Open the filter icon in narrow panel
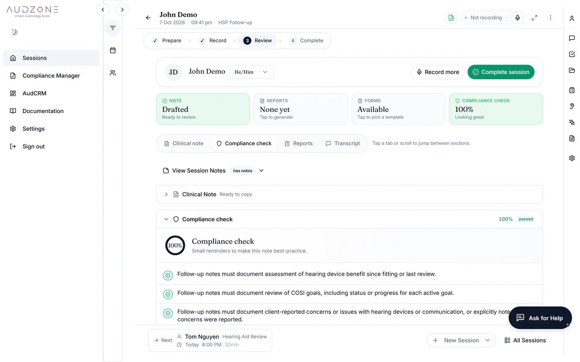This screenshot has width=580, height=362. pyautogui.click(x=113, y=28)
